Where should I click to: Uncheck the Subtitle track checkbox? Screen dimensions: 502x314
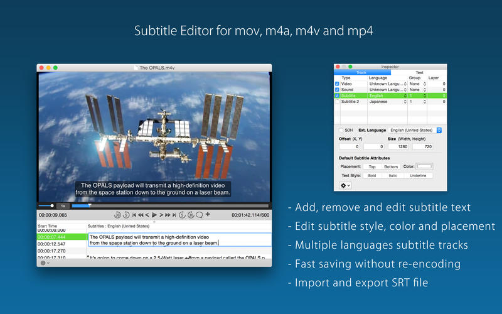point(337,95)
